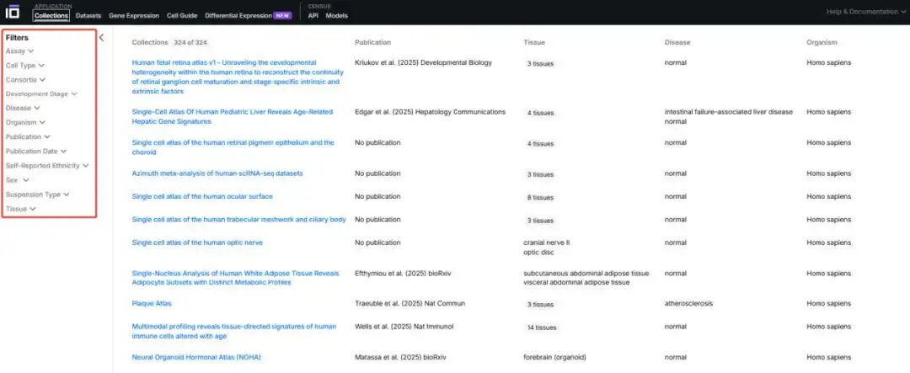This screenshot has height=373, width=910.
Task: Open the Cell Guide page
Action: coord(182,15)
